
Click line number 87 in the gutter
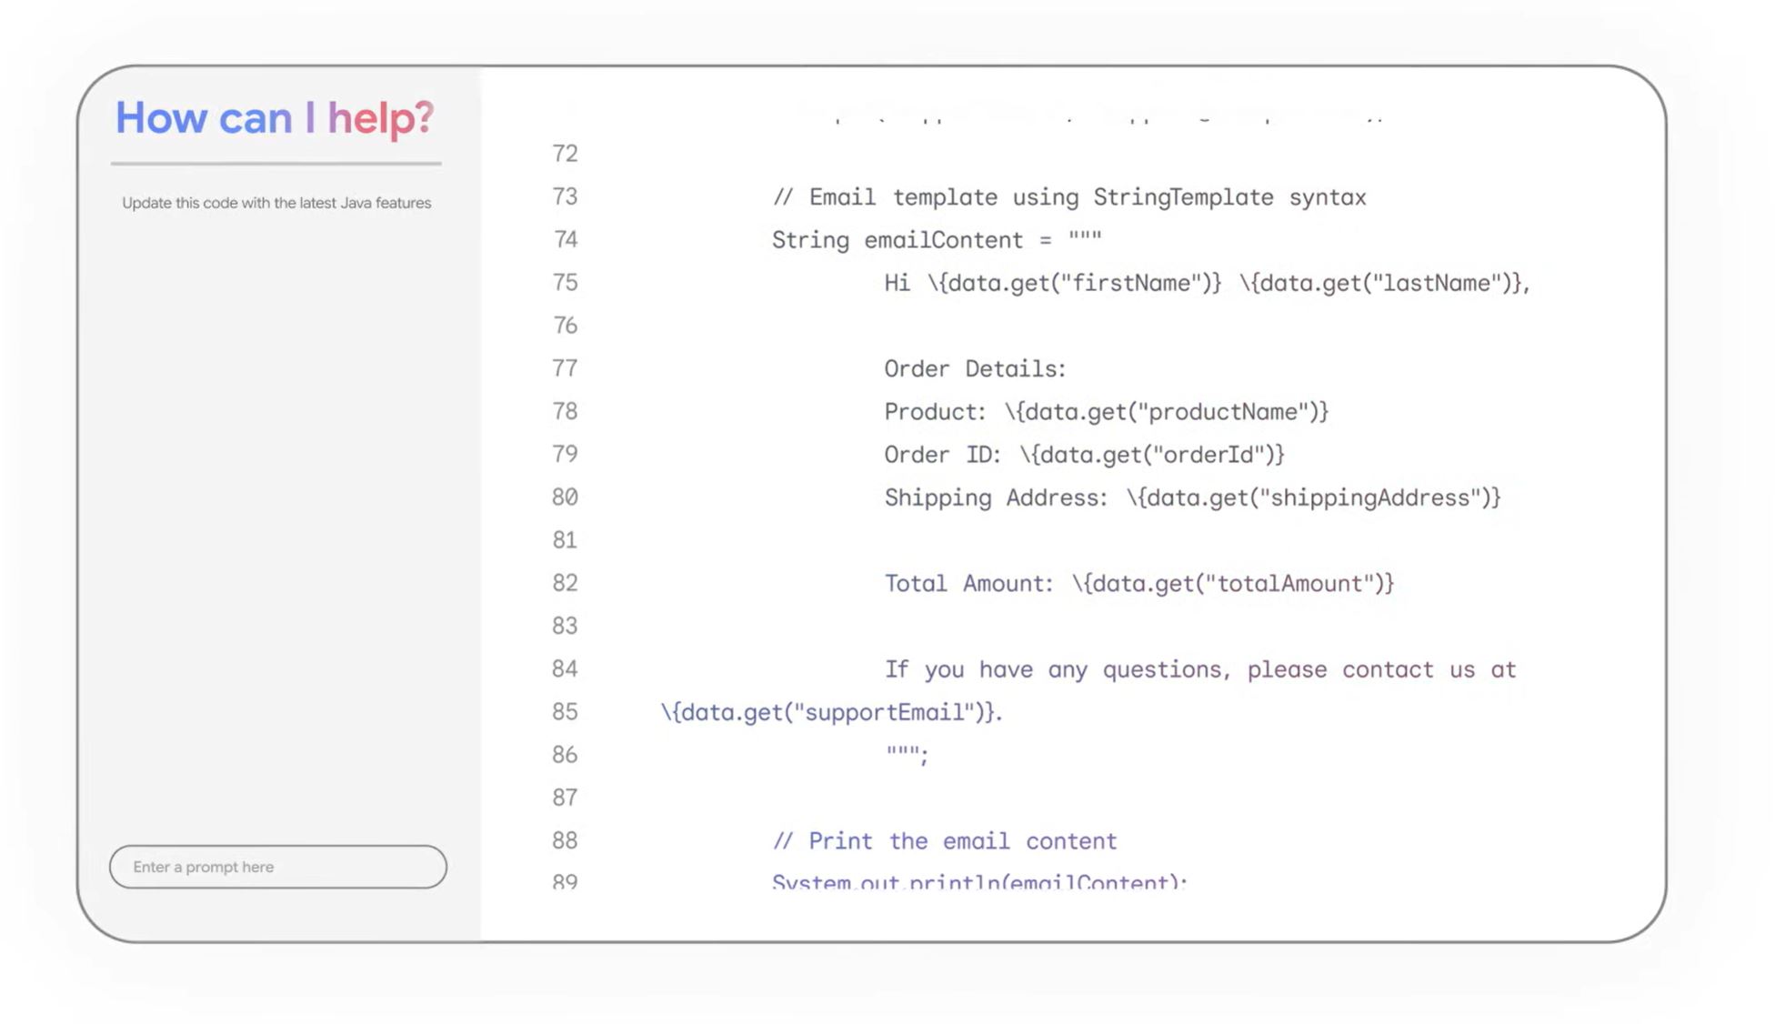click(565, 798)
